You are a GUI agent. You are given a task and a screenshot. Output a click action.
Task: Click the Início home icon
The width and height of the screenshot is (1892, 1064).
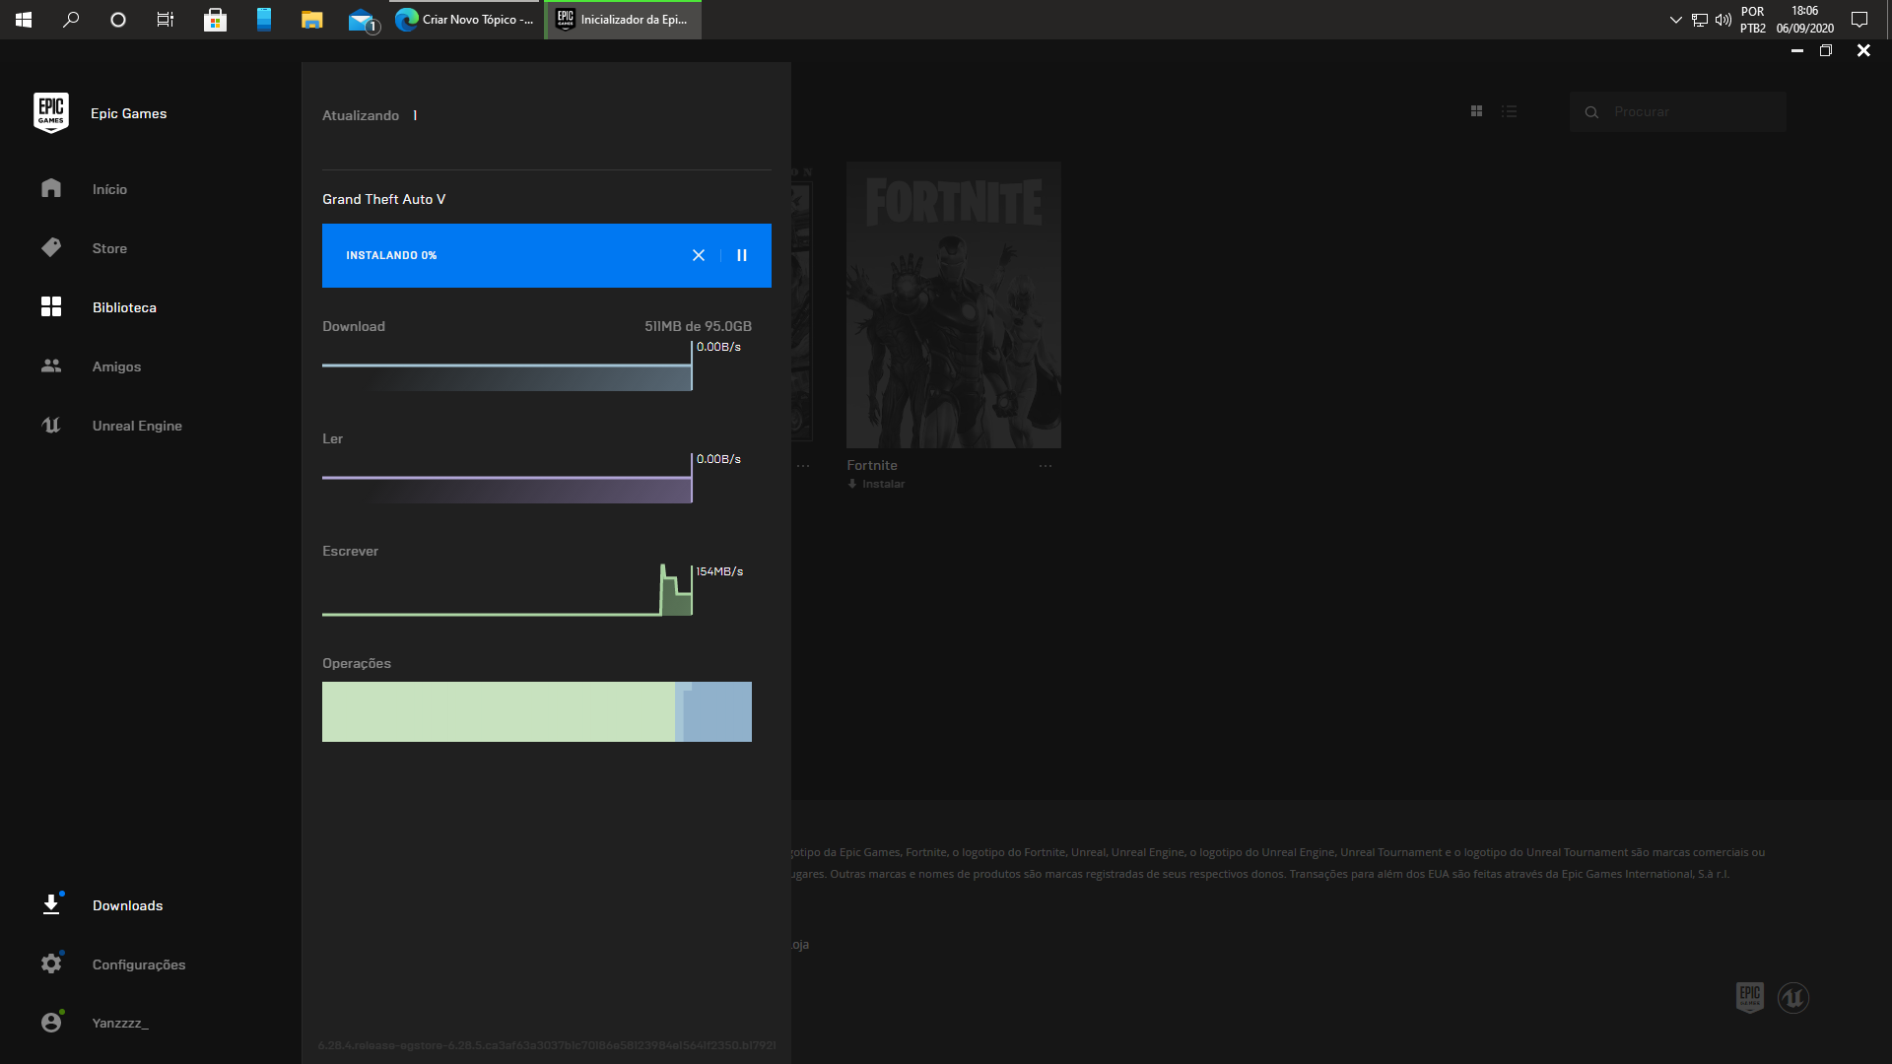pos(51,188)
